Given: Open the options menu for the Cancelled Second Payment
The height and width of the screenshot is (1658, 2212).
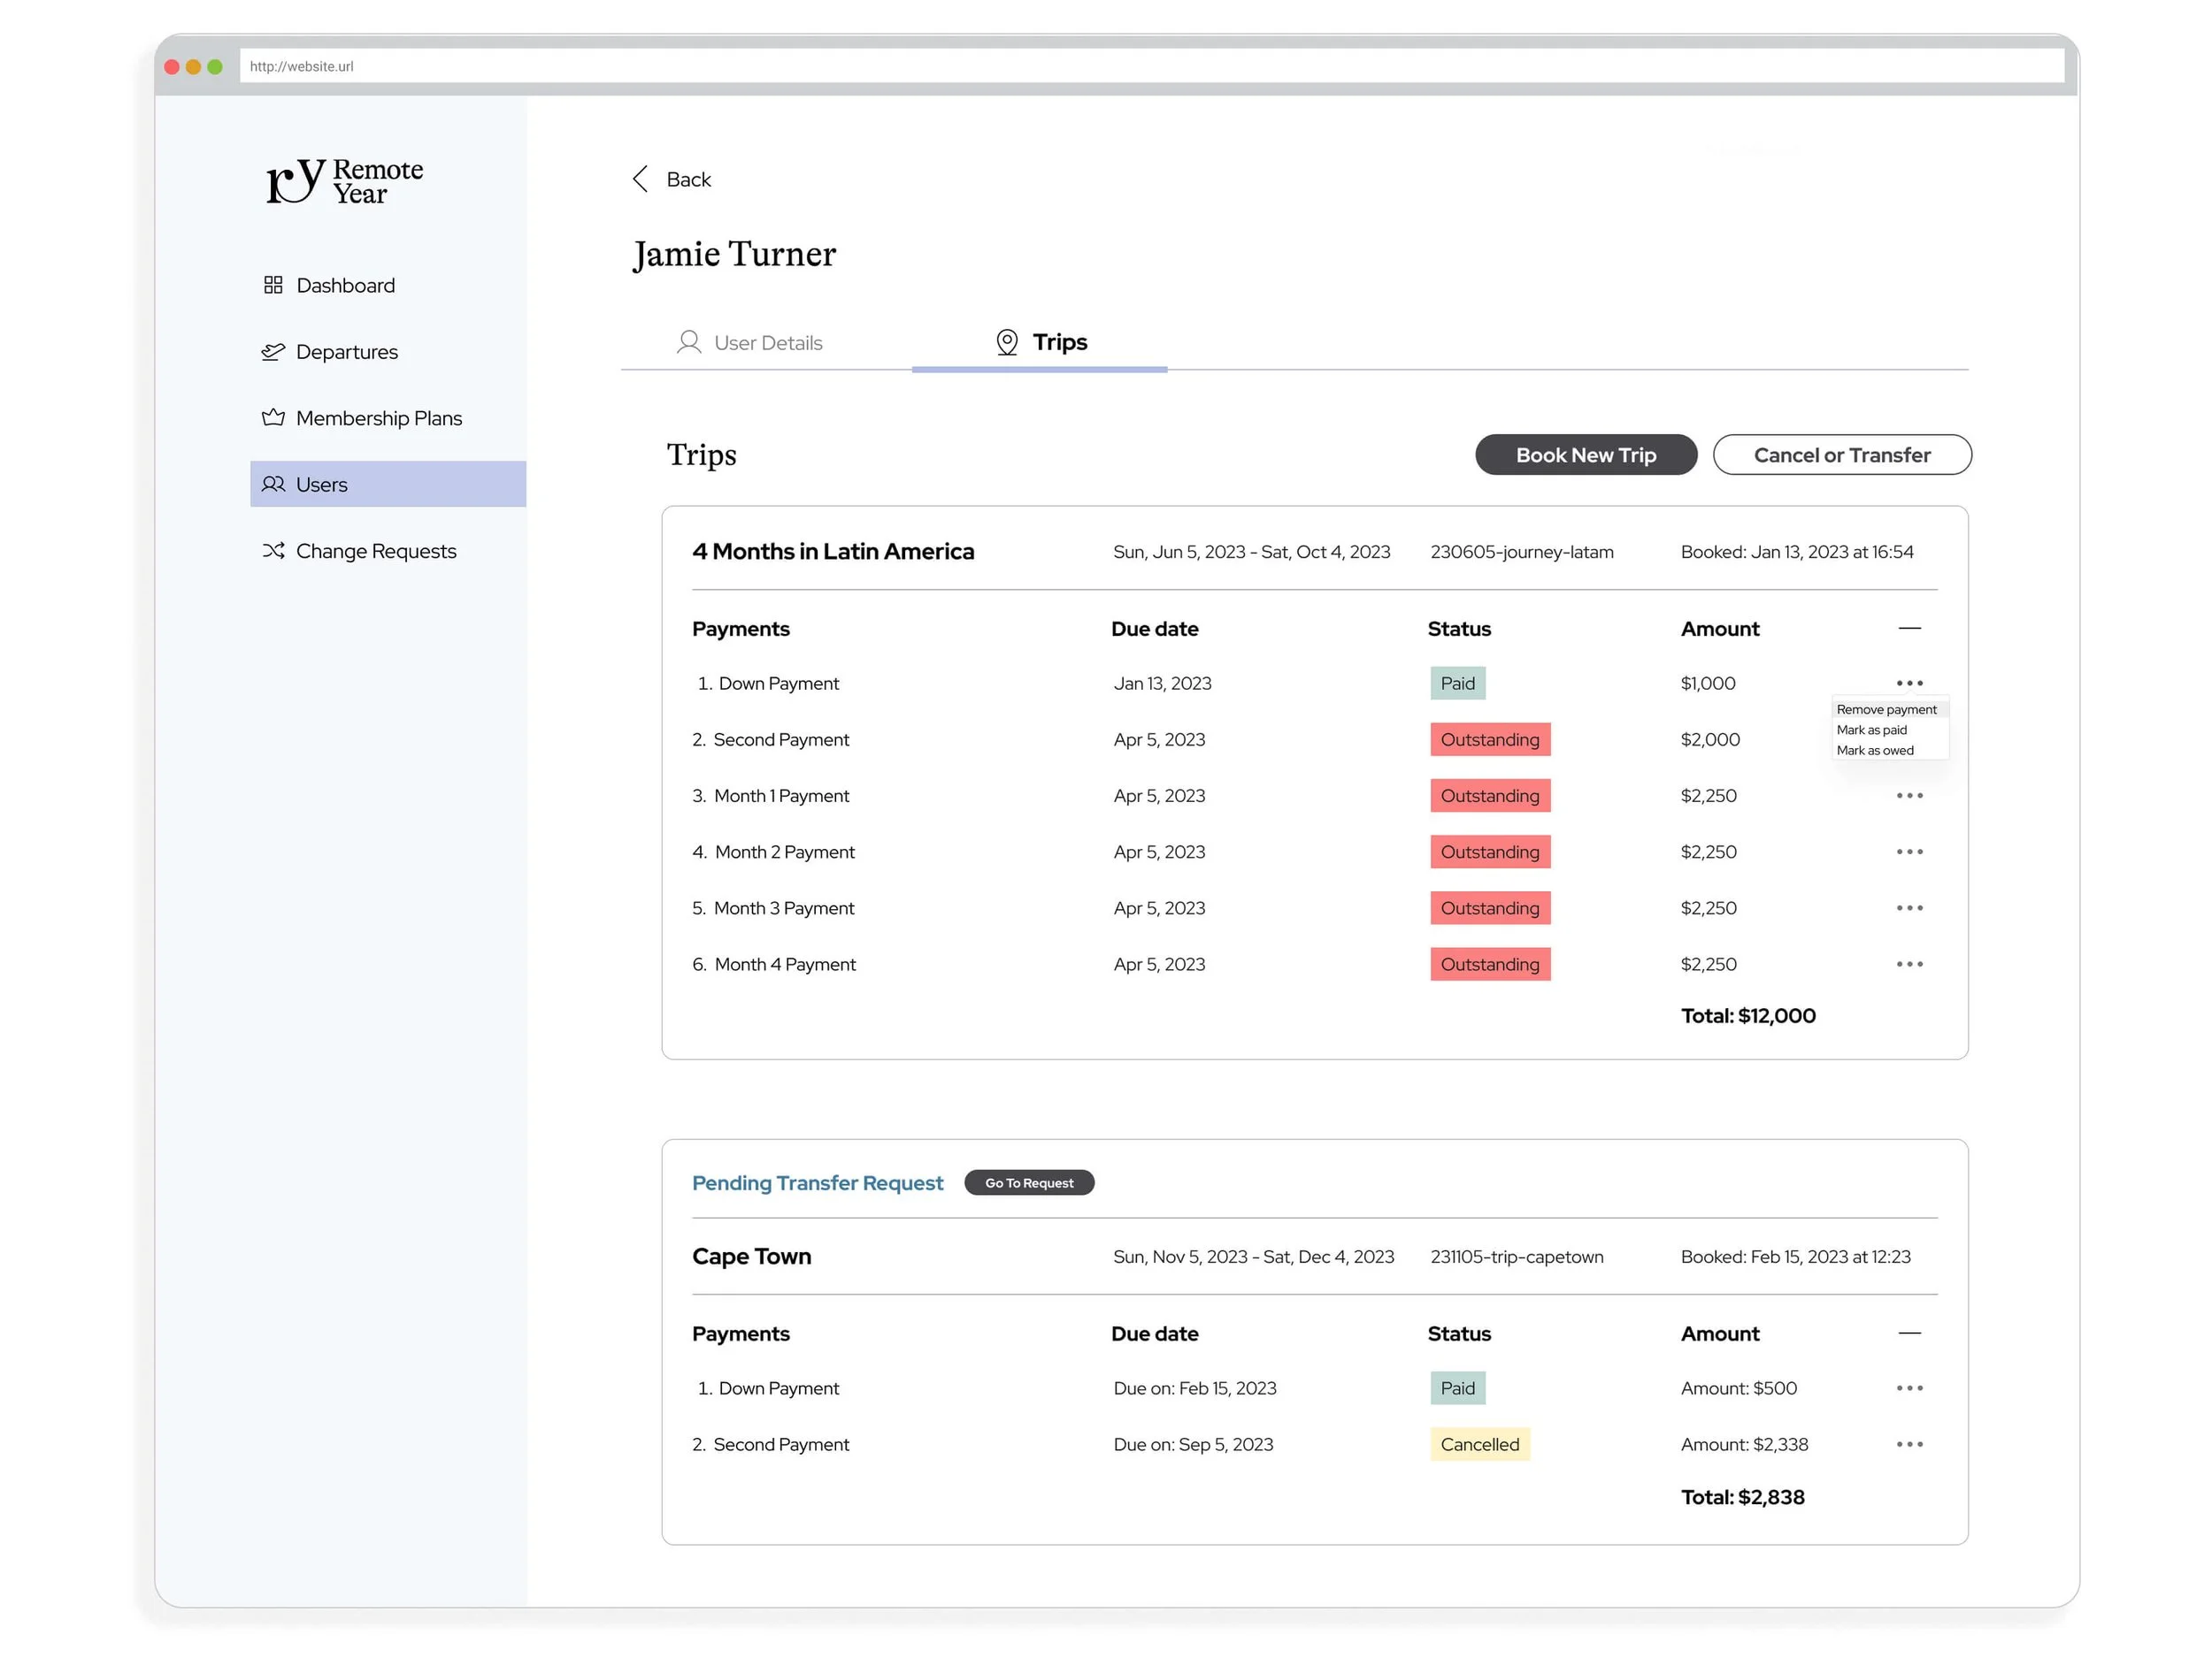Looking at the screenshot, I should pyautogui.click(x=1909, y=1445).
